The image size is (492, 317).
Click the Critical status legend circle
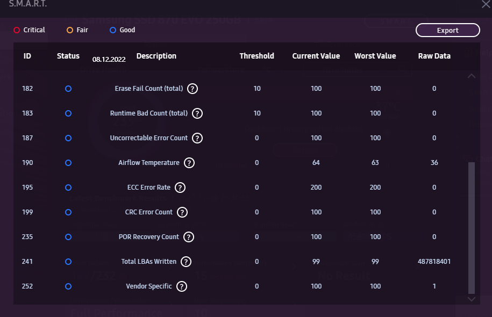coord(17,30)
